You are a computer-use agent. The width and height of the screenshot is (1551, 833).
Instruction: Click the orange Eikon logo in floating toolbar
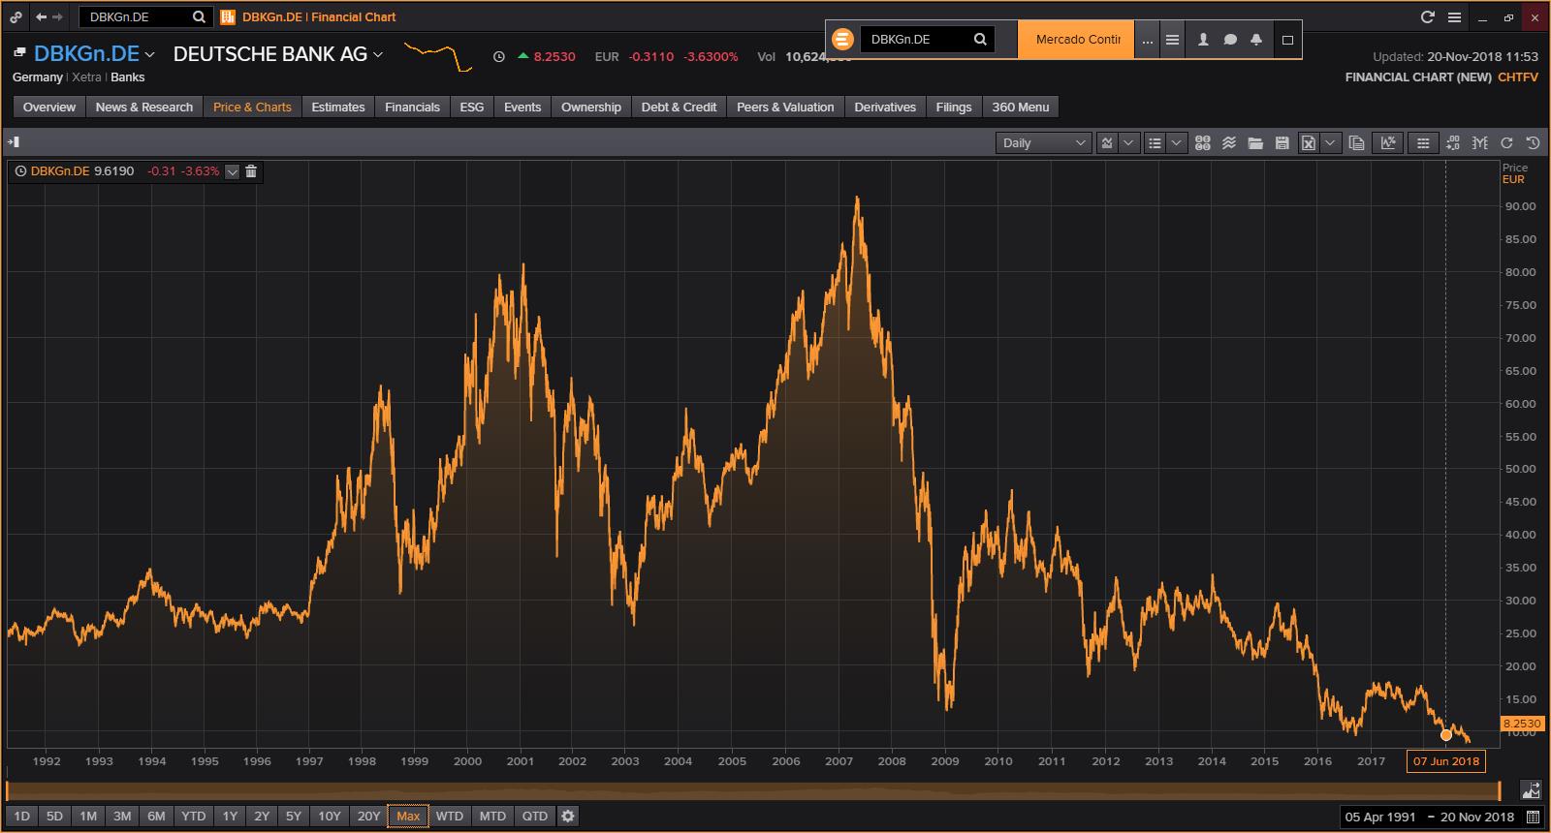[x=842, y=40]
